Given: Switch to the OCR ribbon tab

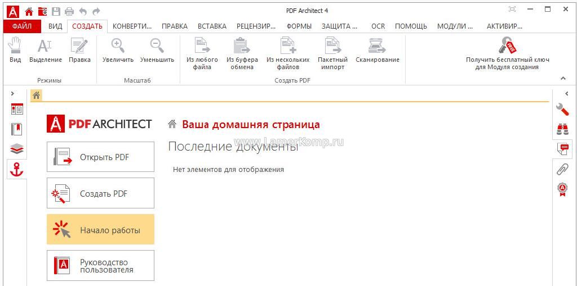Looking at the screenshot, I should coord(378,26).
